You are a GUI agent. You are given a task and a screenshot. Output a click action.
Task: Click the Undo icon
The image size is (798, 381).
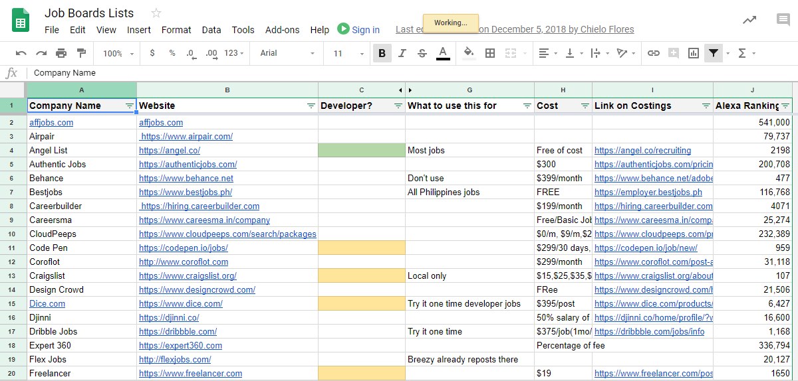pos(21,53)
